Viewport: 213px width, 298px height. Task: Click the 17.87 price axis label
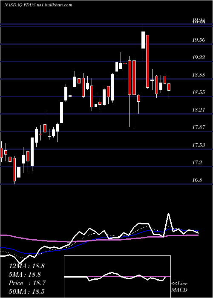point(199,127)
